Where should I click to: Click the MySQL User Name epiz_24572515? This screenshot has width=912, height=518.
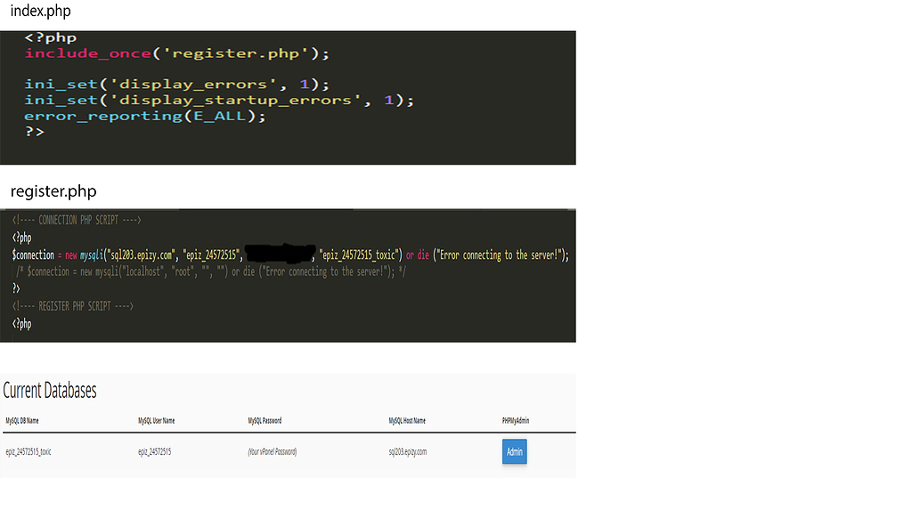pyautogui.click(x=156, y=451)
